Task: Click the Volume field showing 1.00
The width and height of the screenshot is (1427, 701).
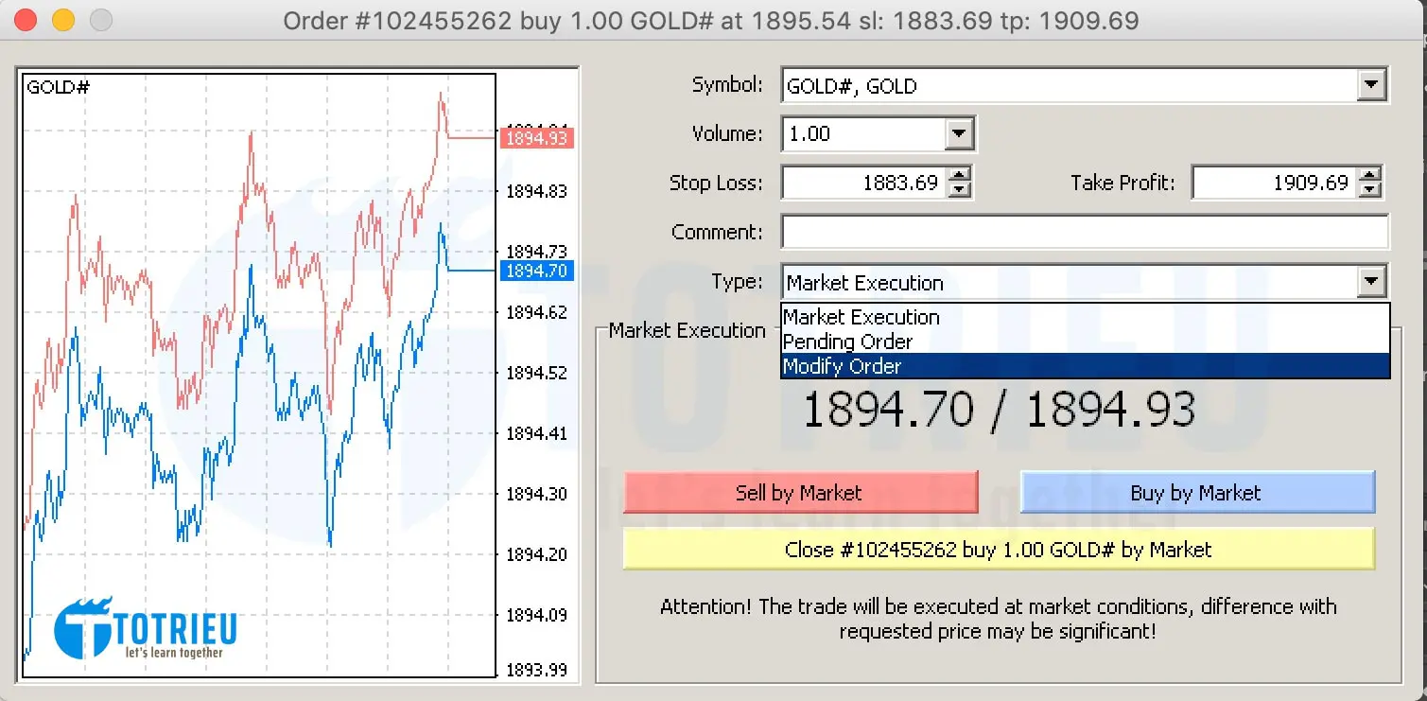Action: [x=879, y=134]
